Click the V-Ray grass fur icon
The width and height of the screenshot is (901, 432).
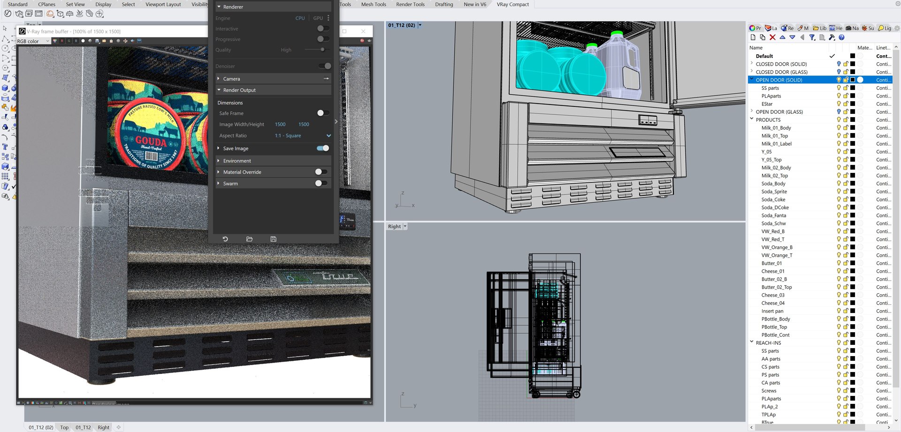[79, 14]
